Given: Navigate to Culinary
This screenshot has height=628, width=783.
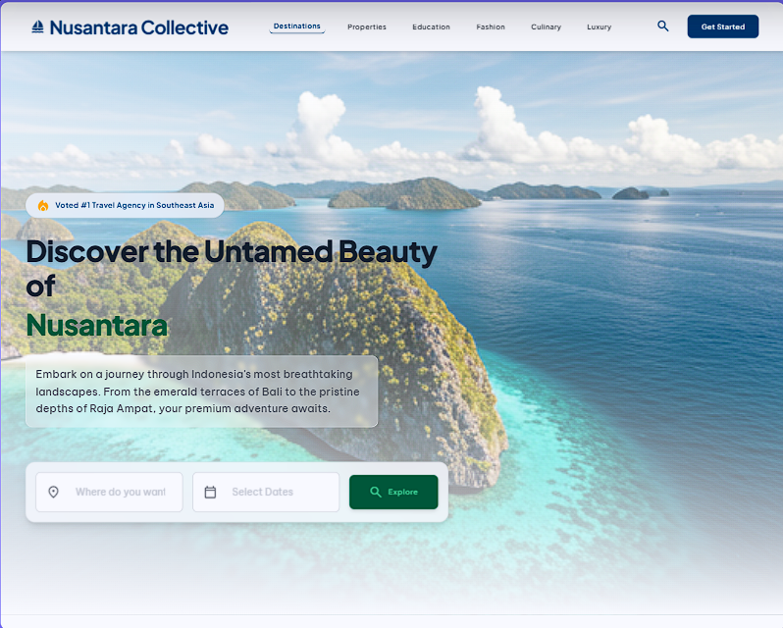Looking at the screenshot, I should click(x=546, y=26).
